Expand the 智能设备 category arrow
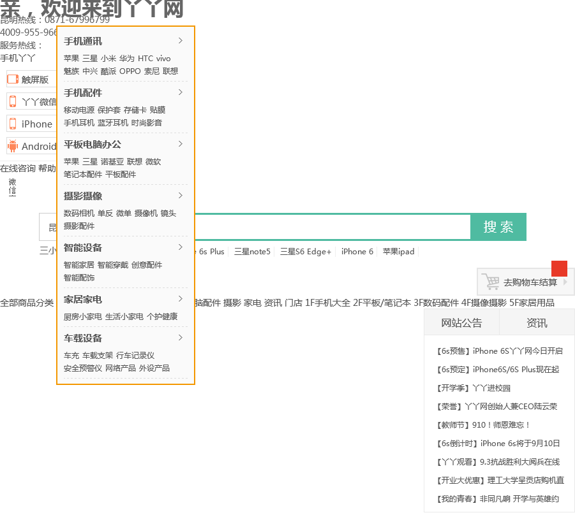Screen dimensions: 575x522 pos(181,247)
